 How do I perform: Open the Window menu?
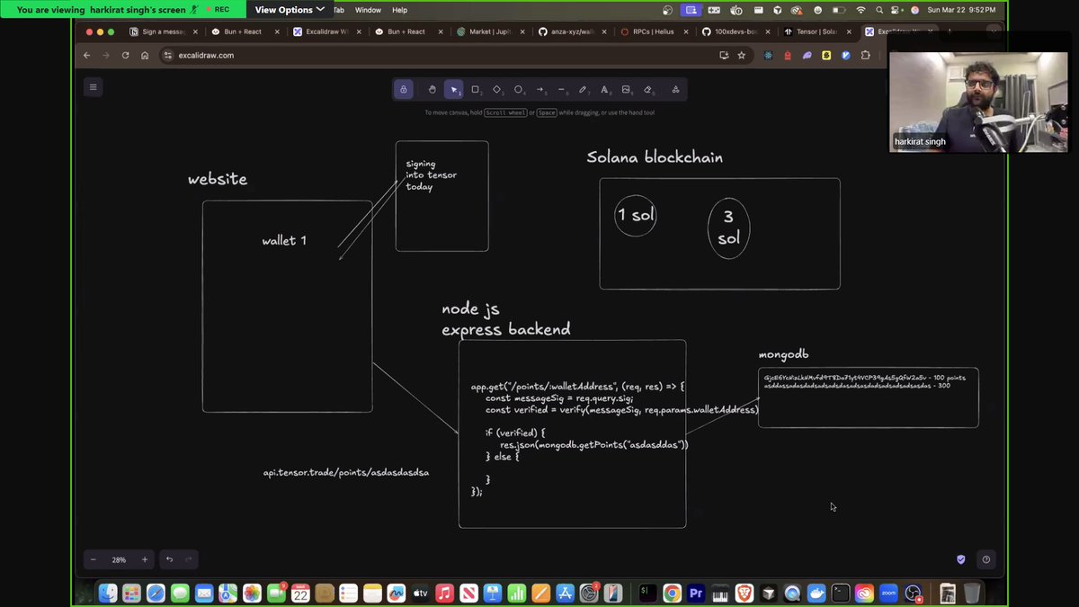coord(368,10)
